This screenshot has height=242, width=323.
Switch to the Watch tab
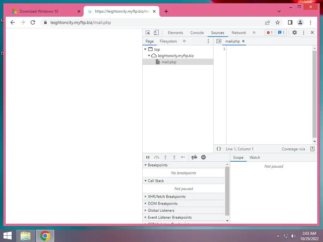(x=255, y=158)
